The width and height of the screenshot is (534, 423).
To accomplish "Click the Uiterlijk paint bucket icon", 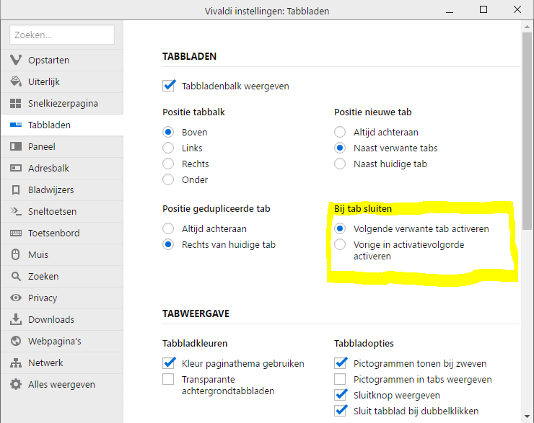I will [x=16, y=81].
